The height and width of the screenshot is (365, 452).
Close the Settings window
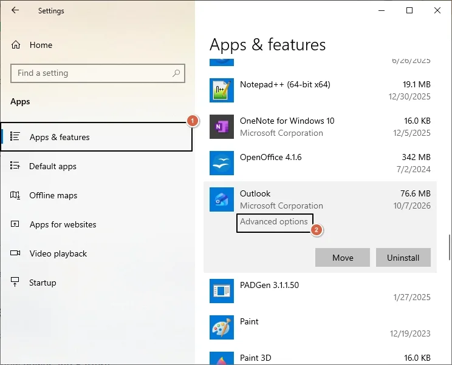(x=437, y=10)
